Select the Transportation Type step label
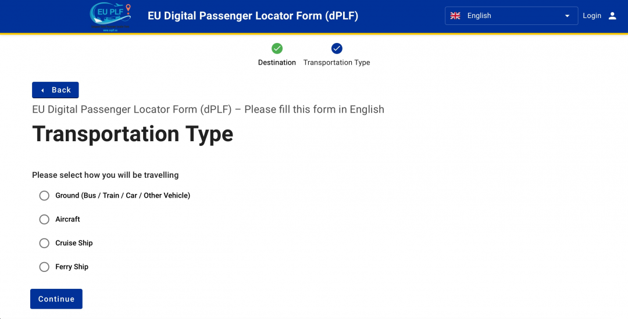This screenshot has height=319, width=628. coord(337,62)
